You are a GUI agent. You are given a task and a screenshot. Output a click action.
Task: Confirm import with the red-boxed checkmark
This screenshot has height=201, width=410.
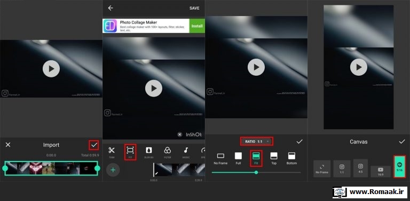click(94, 145)
